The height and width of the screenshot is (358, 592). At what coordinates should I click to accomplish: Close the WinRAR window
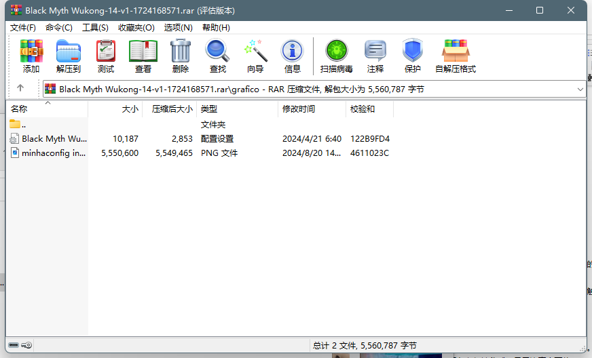tap(571, 10)
